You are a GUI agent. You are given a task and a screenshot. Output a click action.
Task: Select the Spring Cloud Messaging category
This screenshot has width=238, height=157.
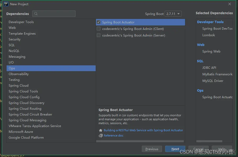tap(51, 120)
